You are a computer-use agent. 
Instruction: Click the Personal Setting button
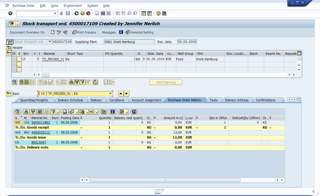click(x=140, y=32)
